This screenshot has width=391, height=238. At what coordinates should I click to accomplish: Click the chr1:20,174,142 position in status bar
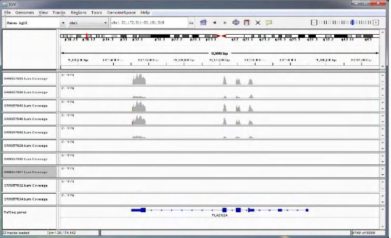pyautogui.click(x=61, y=233)
